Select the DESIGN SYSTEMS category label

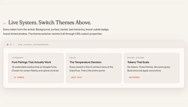click(x=136, y=58)
